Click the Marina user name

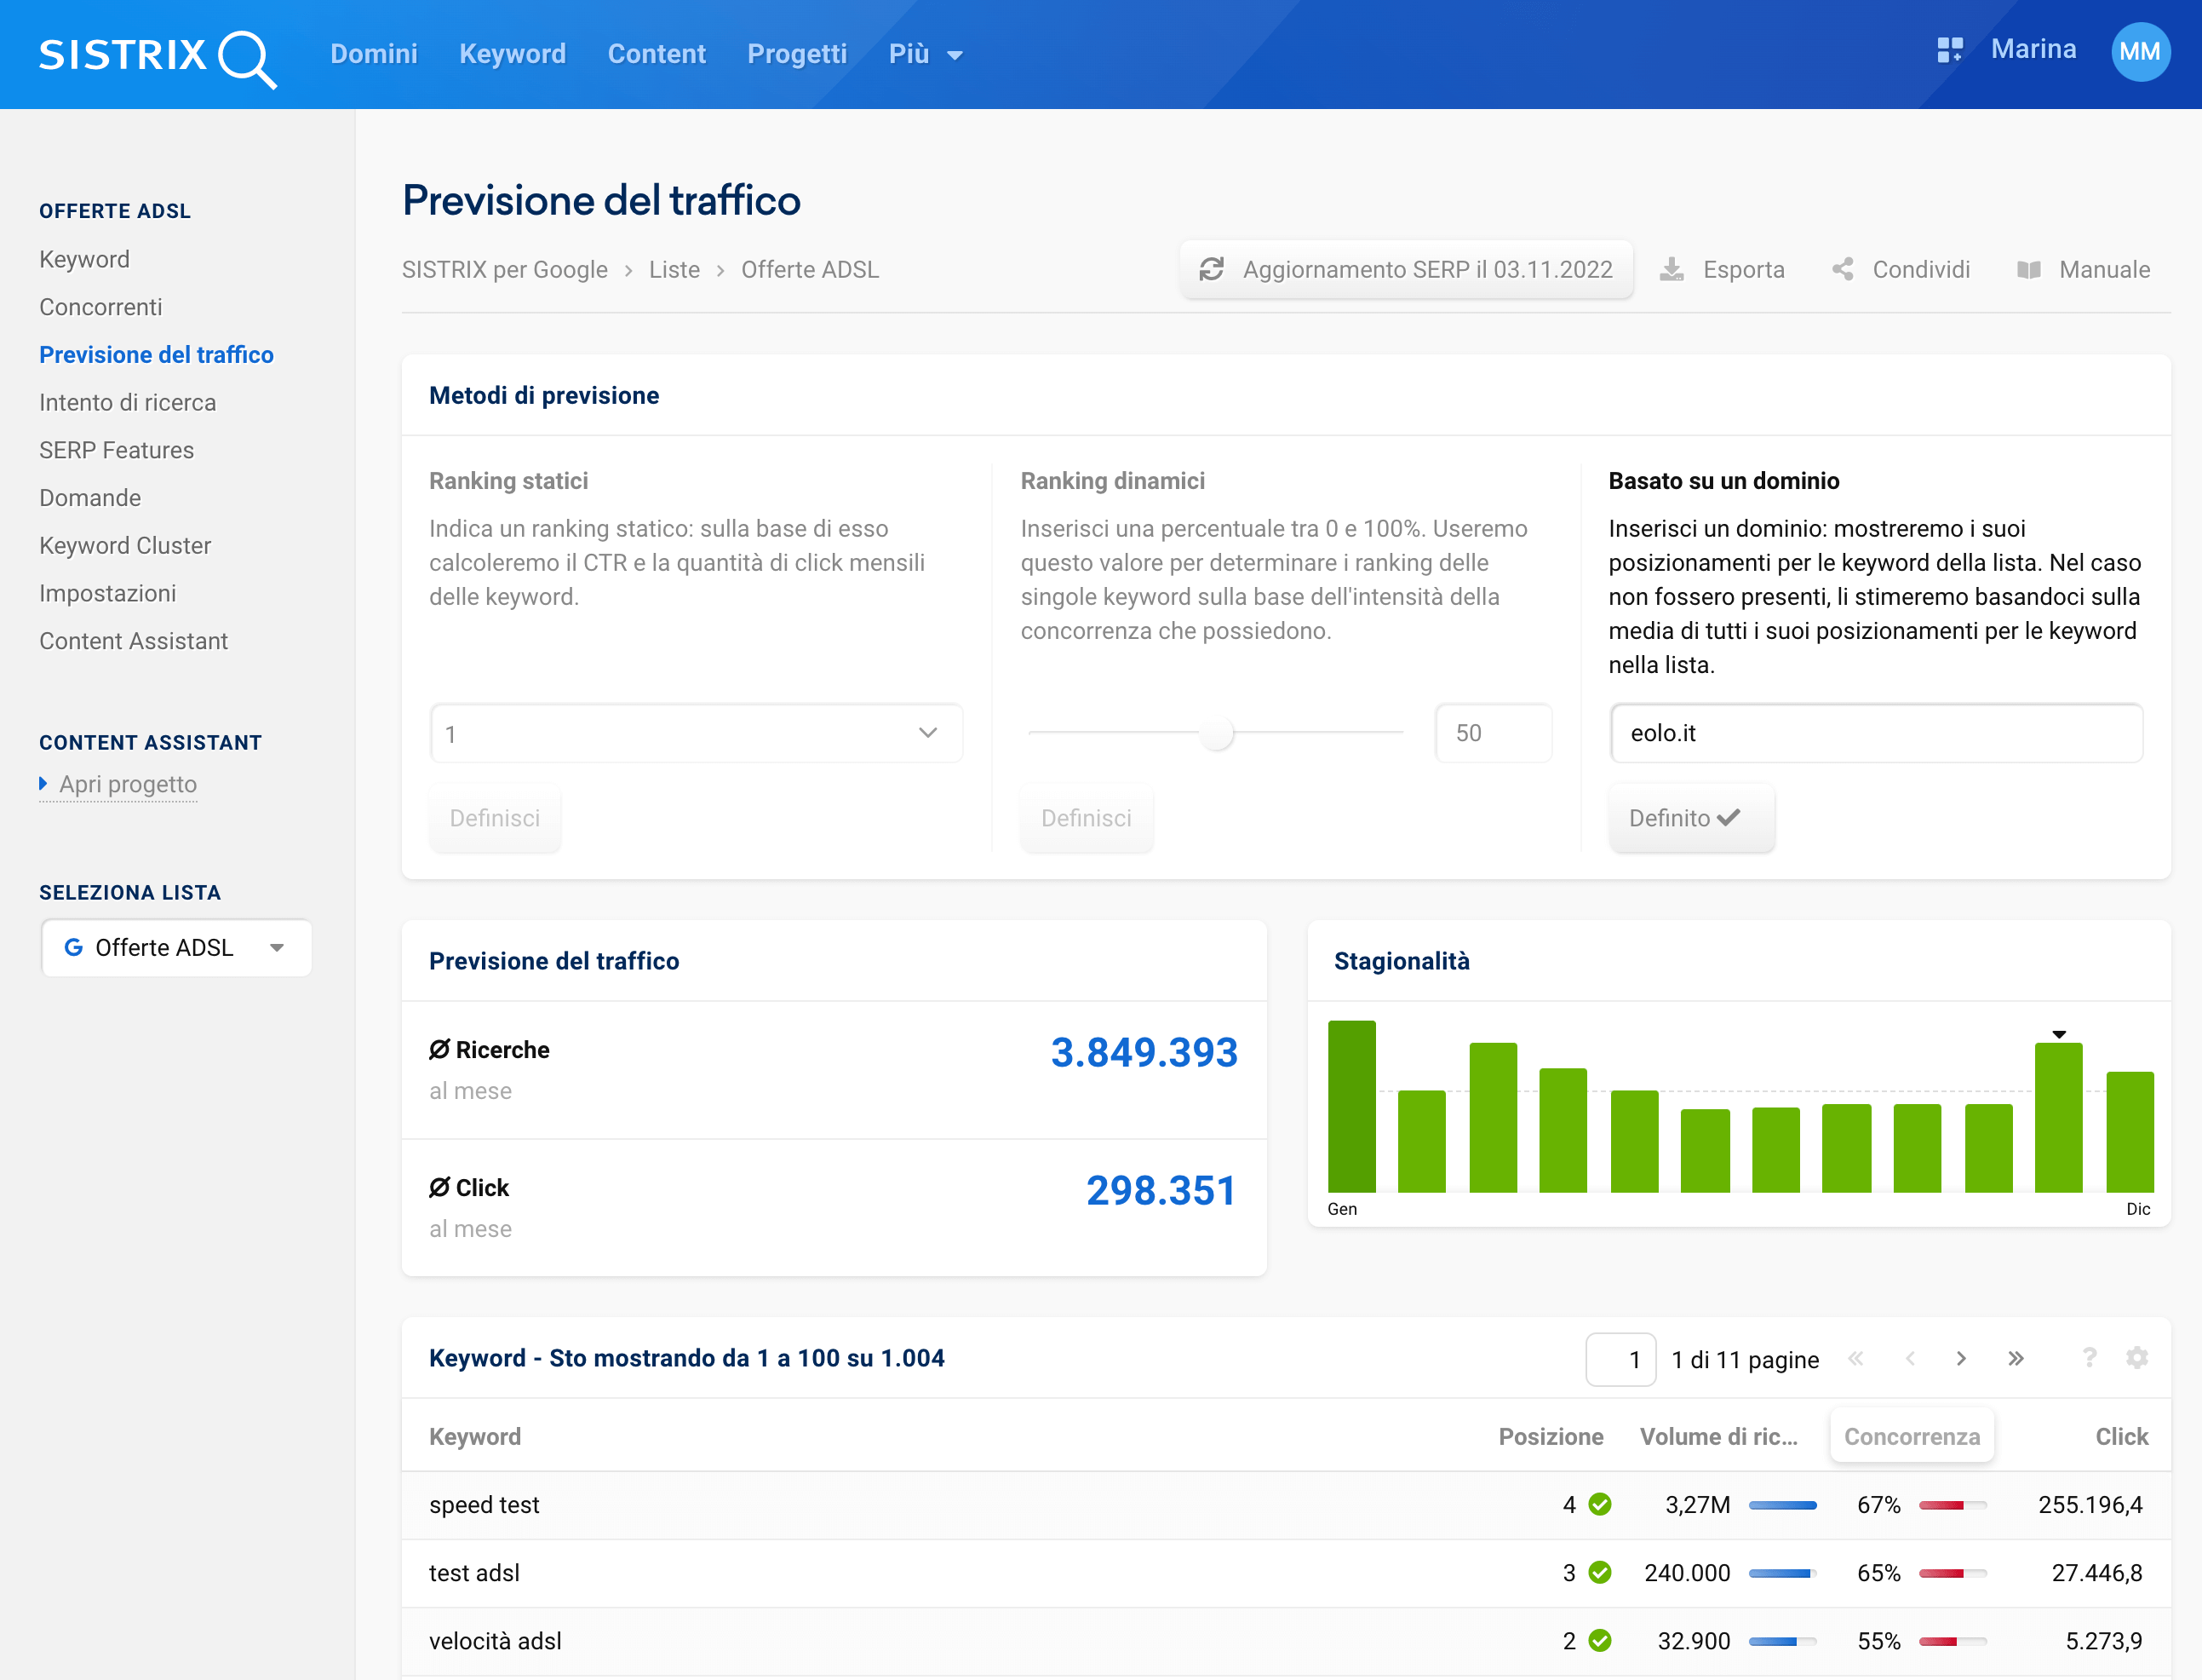tap(2033, 49)
